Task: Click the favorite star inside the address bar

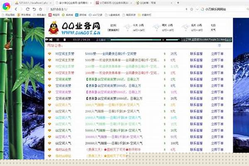Action: pyautogui.click(x=191, y=9)
